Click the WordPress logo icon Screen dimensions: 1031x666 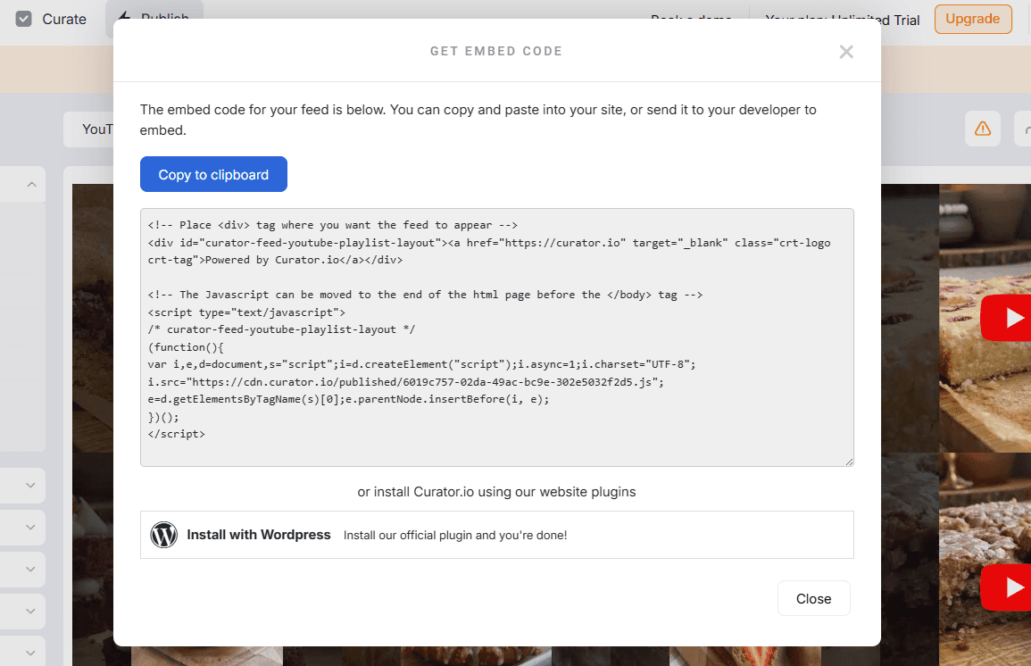point(163,535)
